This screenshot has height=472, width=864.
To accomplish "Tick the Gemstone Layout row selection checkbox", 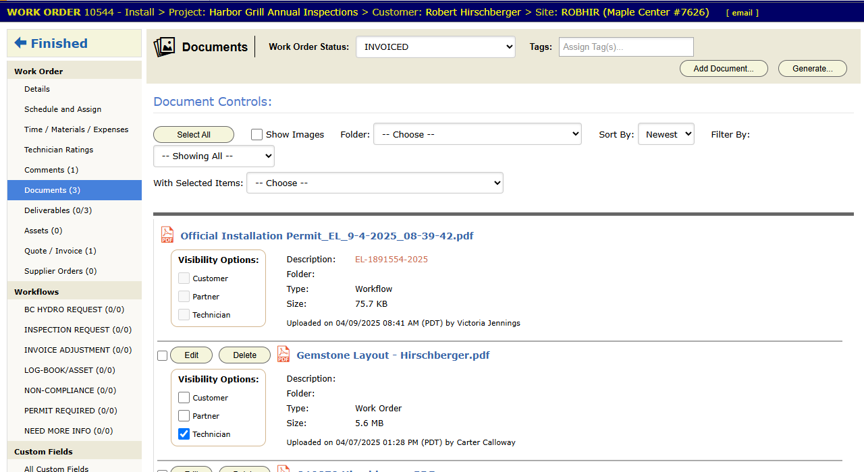I will coord(162,355).
